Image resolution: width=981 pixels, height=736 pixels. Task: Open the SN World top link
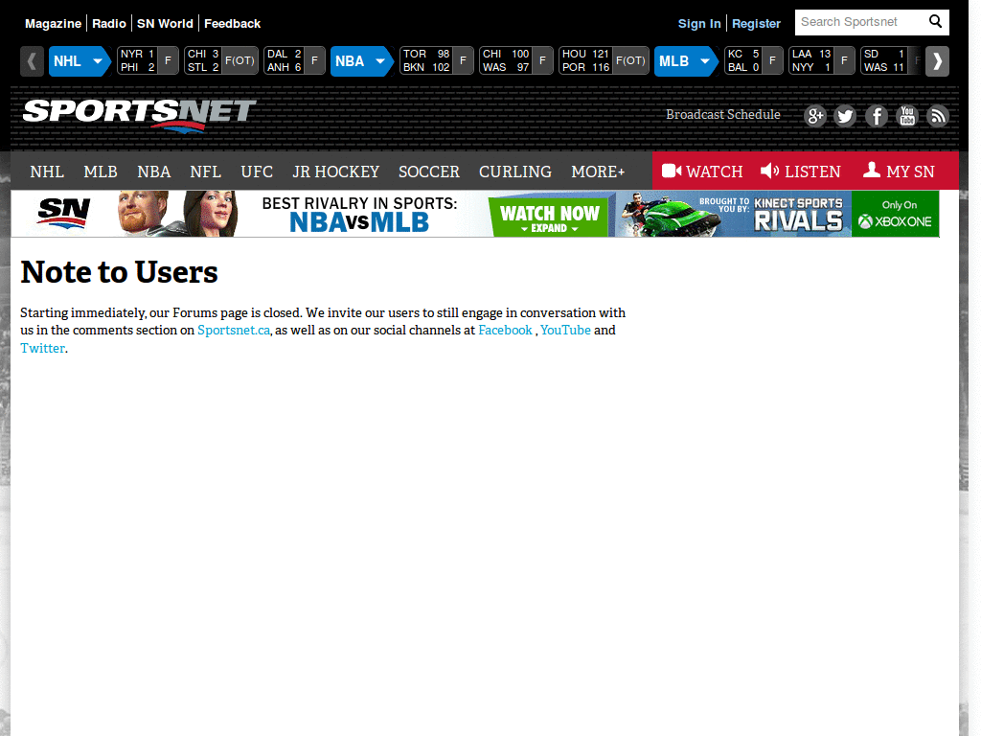point(165,23)
